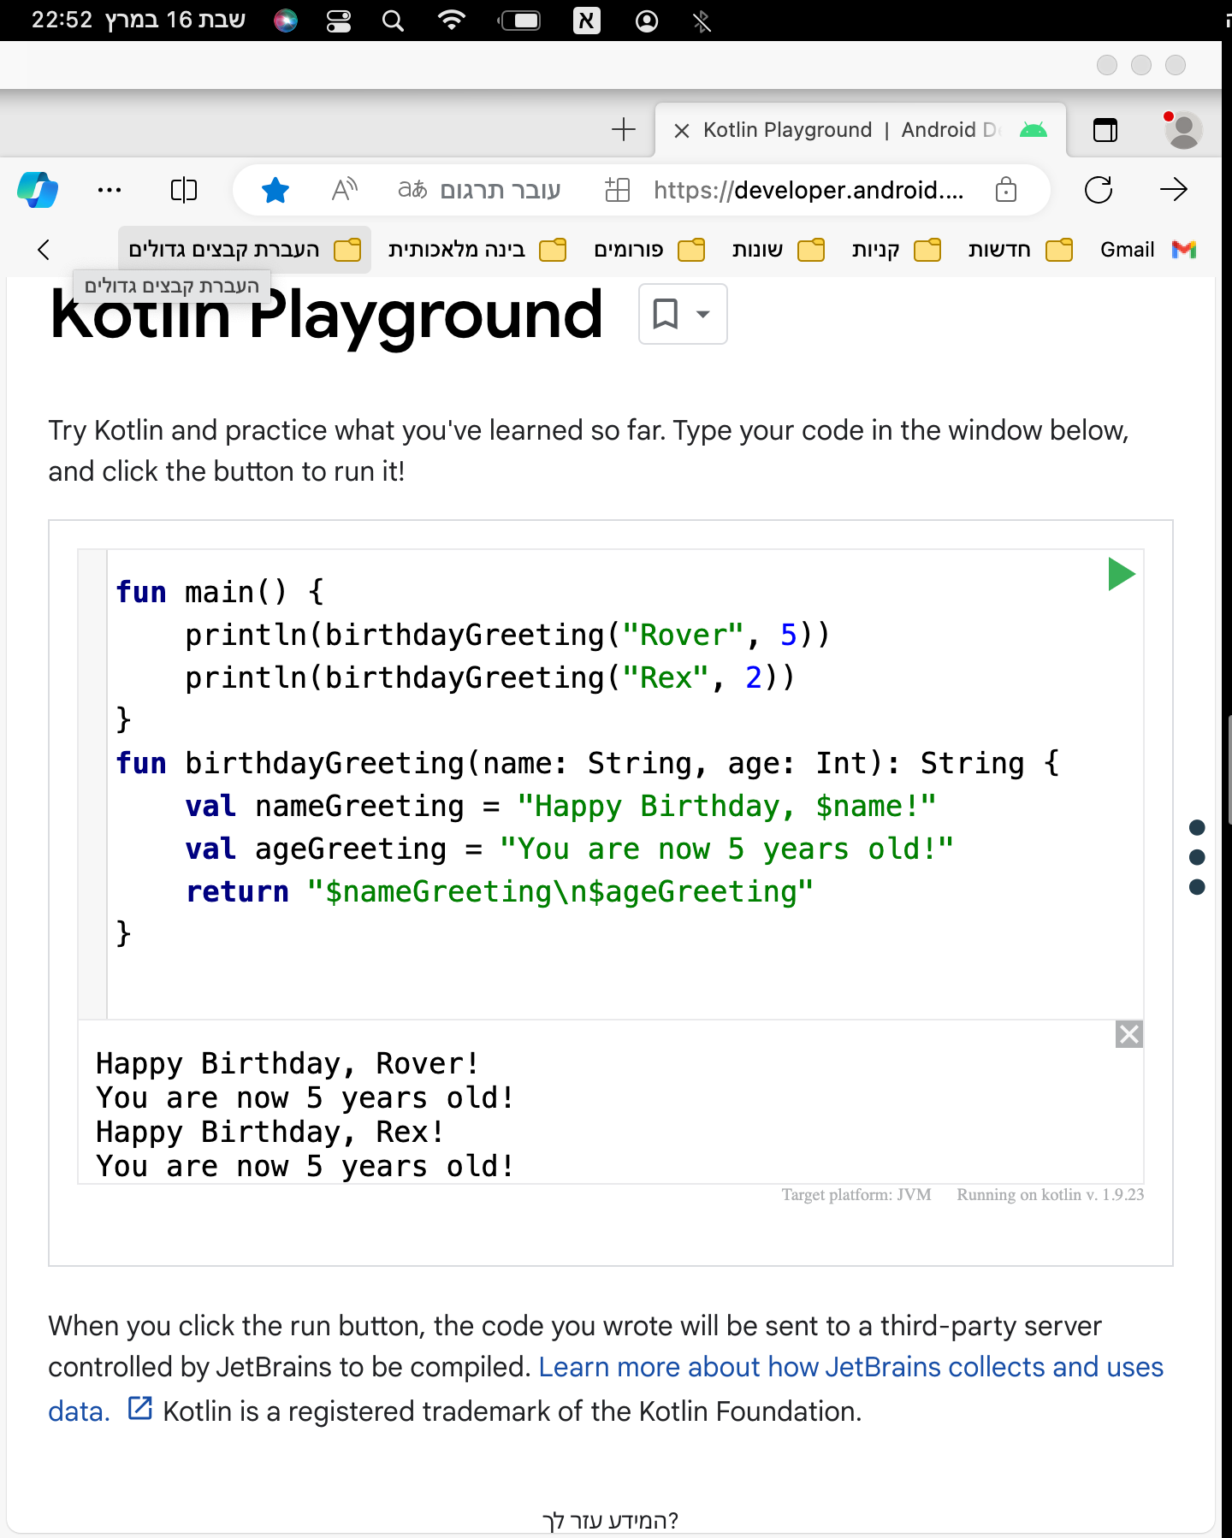Click the עובר תרגום translate label
1232x1538 pixels.
[x=500, y=190]
